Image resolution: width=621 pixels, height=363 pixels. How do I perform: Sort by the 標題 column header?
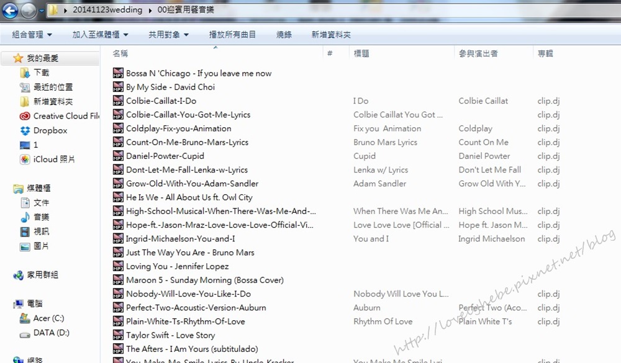point(361,53)
